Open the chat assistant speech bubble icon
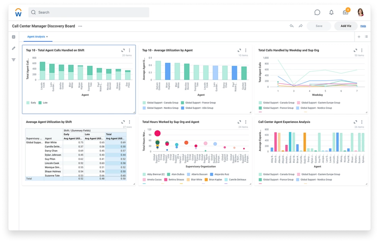This screenshot has height=243, width=379. (317, 12)
